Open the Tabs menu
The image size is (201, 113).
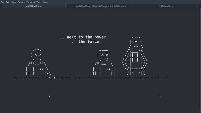(39, 2)
